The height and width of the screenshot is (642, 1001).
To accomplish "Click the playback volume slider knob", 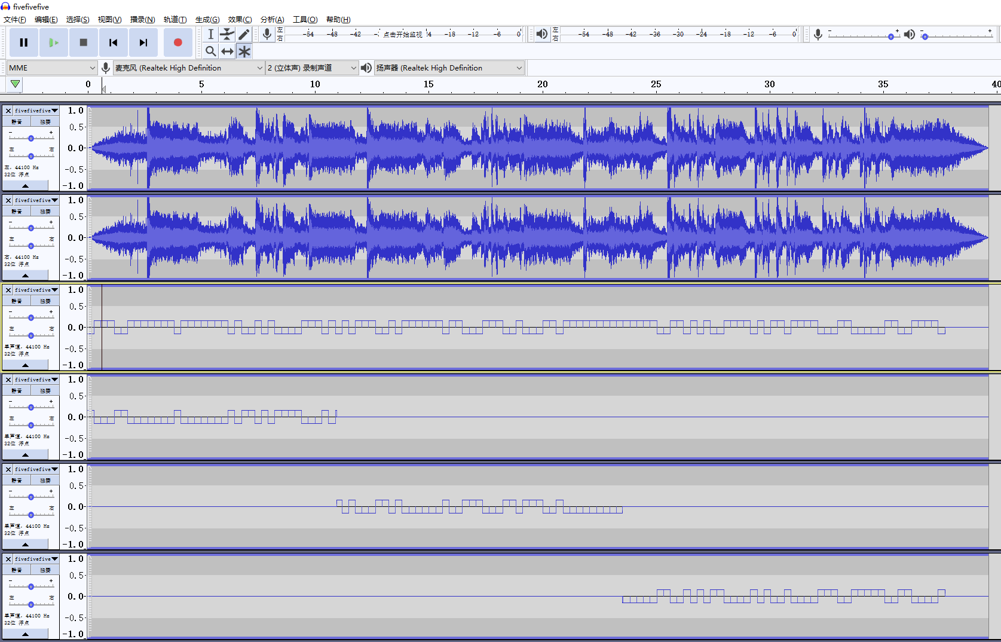I will point(925,36).
